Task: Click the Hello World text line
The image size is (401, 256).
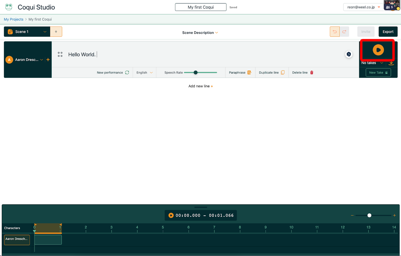Action: 82,54
